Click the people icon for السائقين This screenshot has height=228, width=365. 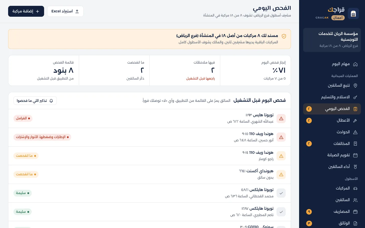pyautogui.click(x=355, y=200)
